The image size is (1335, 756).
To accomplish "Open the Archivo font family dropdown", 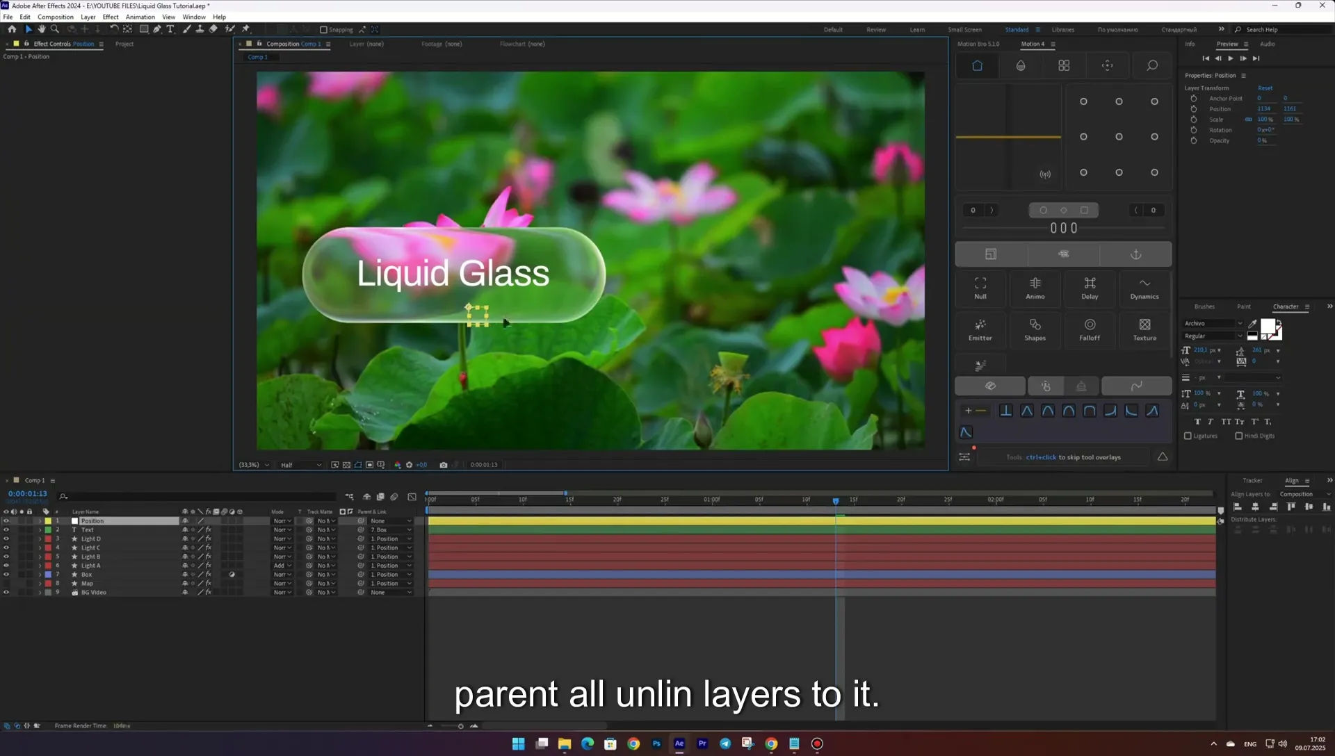I will click(x=1213, y=324).
